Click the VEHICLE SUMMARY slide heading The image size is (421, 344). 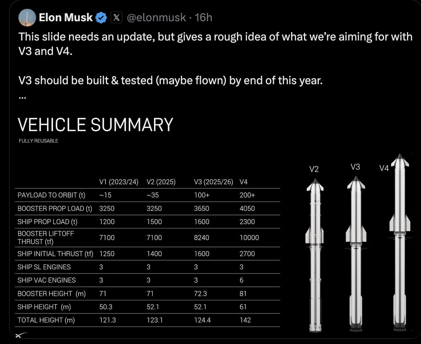click(x=95, y=125)
